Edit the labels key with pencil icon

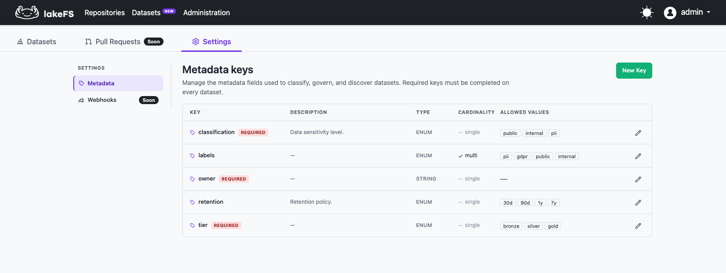point(638,156)
